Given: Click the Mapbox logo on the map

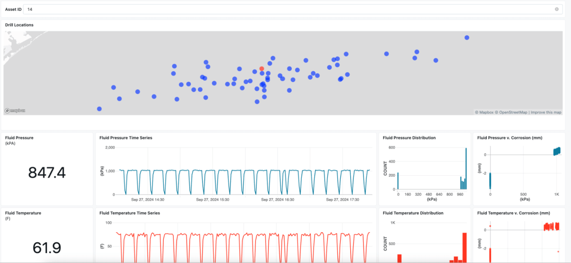Looking at the screenshot, I should coord(15,111).
